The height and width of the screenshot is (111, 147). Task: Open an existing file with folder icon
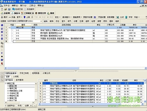(6, 9)
